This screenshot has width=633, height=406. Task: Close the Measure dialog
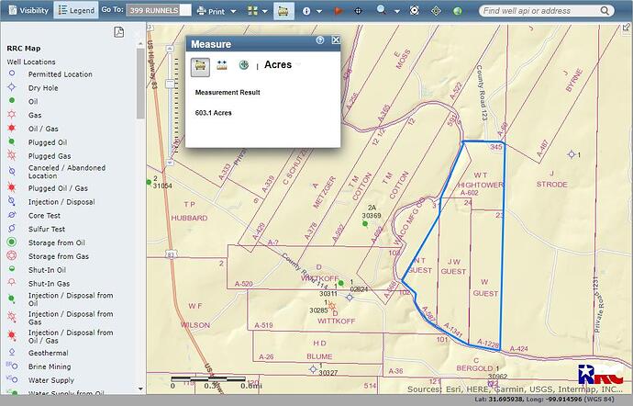[336, 40]
